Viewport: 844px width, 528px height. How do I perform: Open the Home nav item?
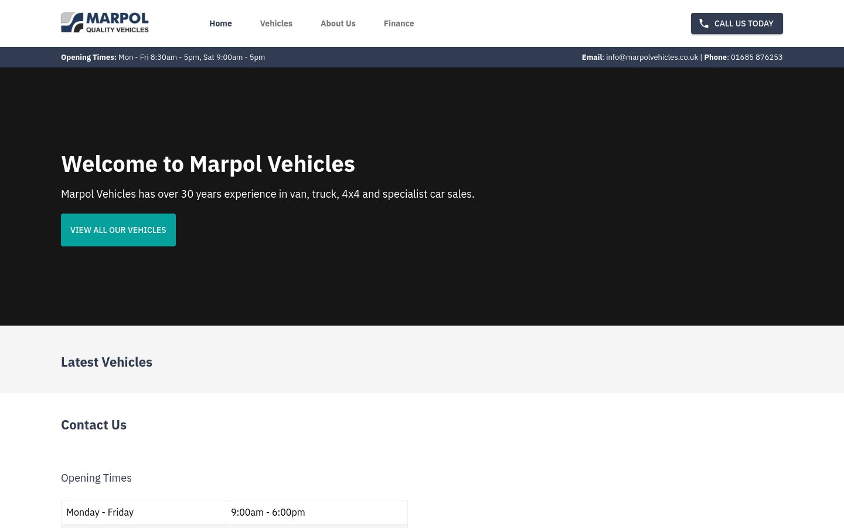click(x=220, y=23)
